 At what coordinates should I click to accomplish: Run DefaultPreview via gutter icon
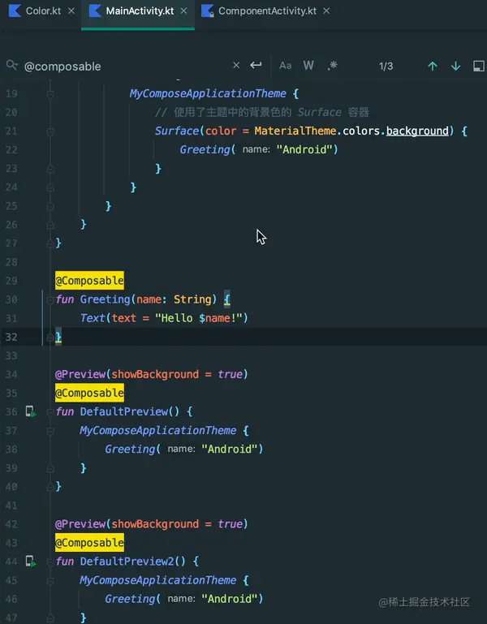(31, 411)
